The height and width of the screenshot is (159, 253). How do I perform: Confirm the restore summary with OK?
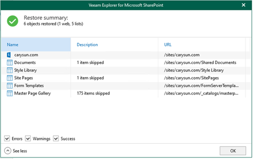233,151
